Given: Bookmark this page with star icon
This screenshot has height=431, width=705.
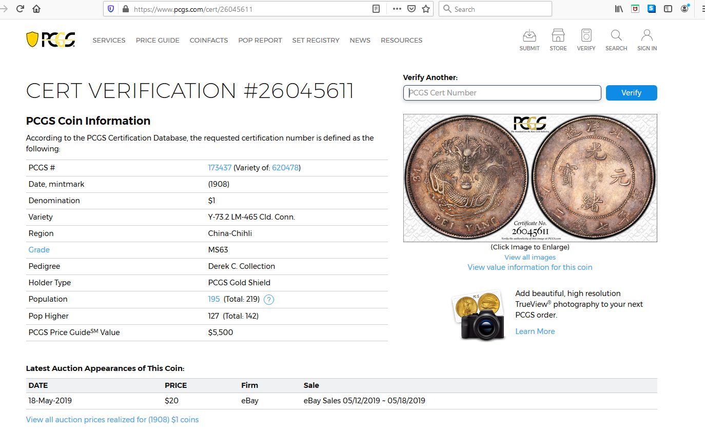Looking at the screenshot, I should pos(425,9).
